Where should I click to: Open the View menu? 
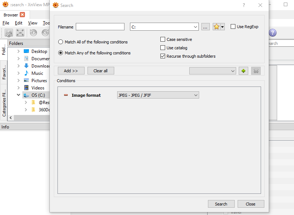[33, 23]
